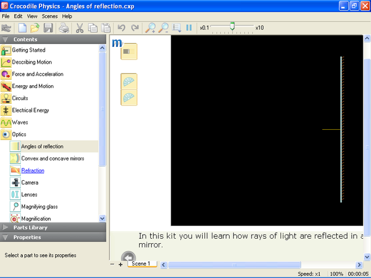Screen dimensions: 371x278
Task: Open the Scenes menu
Action: [50, 16]
